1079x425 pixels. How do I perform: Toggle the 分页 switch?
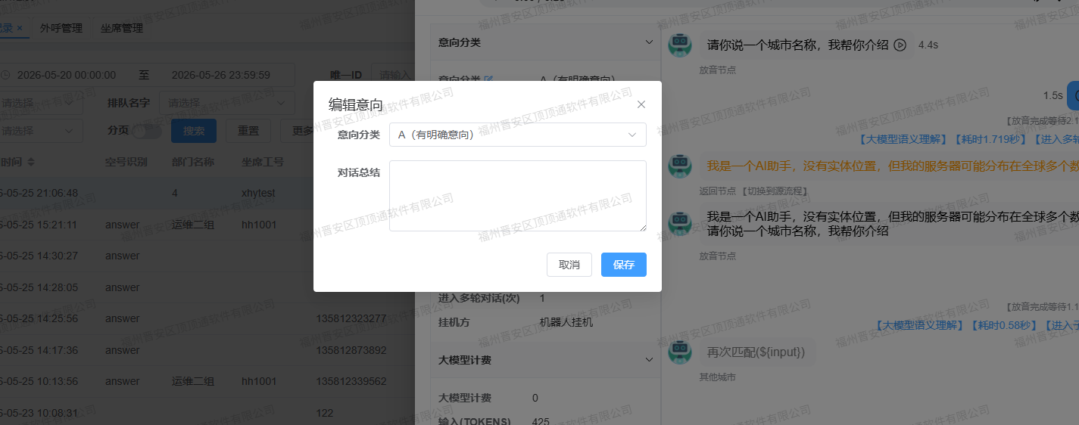[x=146, y=130]
